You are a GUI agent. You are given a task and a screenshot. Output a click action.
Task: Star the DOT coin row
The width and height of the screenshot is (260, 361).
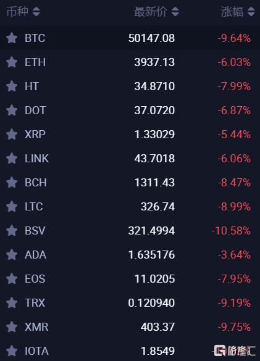(x=12, y=110)
